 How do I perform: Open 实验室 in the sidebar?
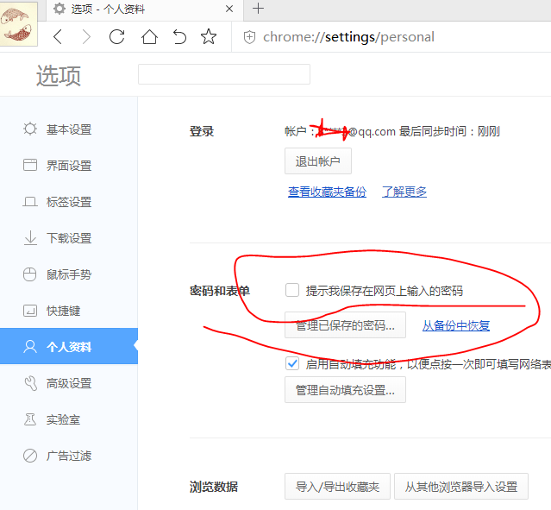pyautogui.click(x=69, y=419)
